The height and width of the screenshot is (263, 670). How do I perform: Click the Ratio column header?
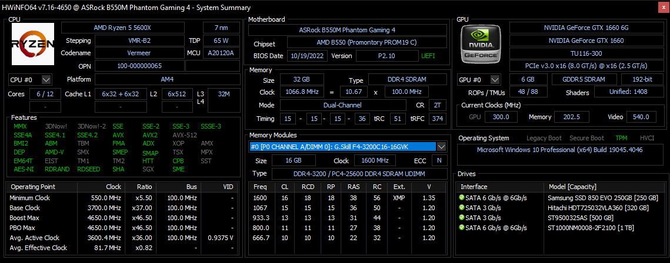[x=141, y=187]
